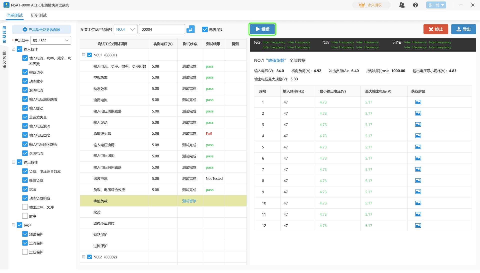Click the red 终止 stop button
This screenshot has width=480, height=273.
point(435,29)
